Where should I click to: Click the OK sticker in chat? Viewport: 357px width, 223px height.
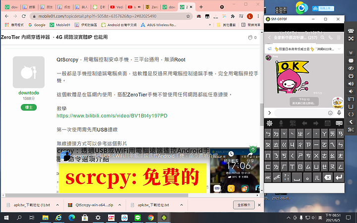[293, 77]
